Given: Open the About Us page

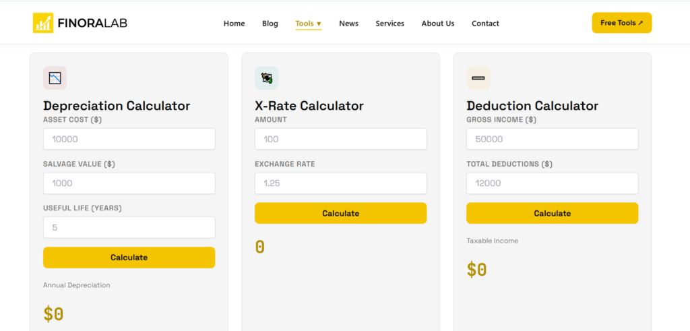Looking at the screenshot, I should click(x=438, y=24).
